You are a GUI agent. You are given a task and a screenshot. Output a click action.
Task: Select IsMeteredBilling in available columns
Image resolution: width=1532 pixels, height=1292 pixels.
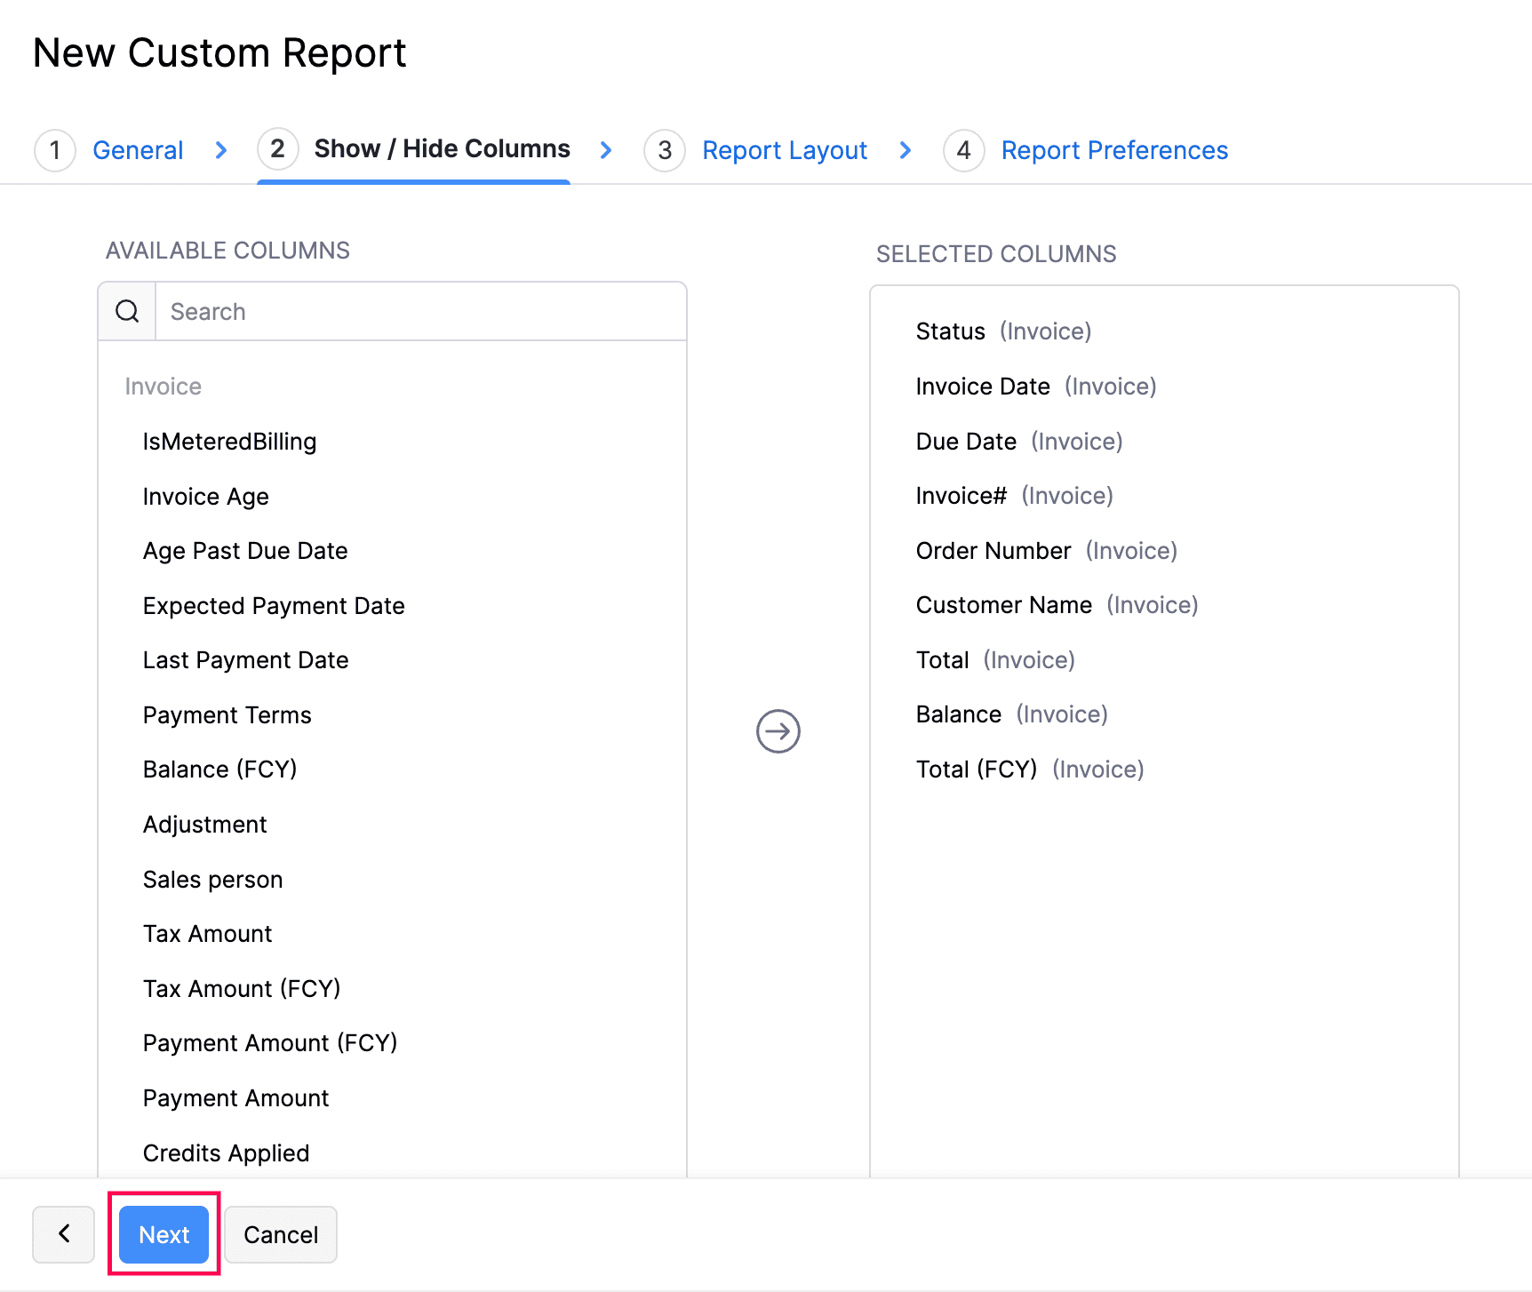pos(229,442)
